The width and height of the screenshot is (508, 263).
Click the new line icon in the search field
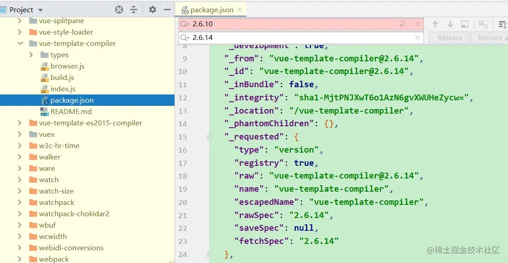point(402,24)
